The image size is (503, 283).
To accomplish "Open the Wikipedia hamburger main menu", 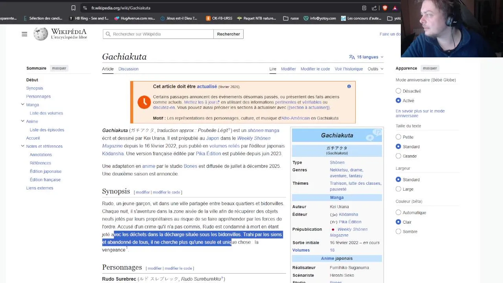I will point(24,34).
